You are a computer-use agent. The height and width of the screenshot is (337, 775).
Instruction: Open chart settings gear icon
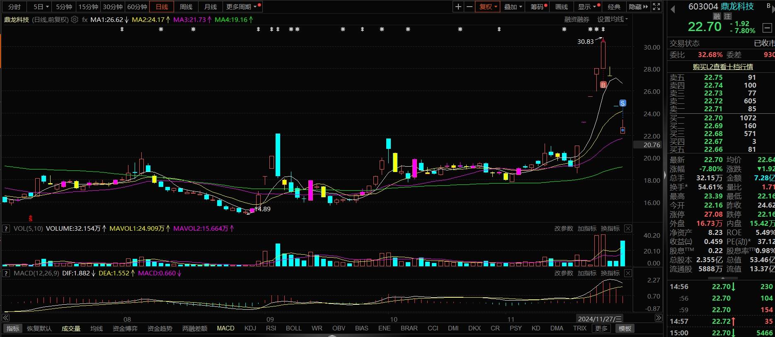[75, 19]
